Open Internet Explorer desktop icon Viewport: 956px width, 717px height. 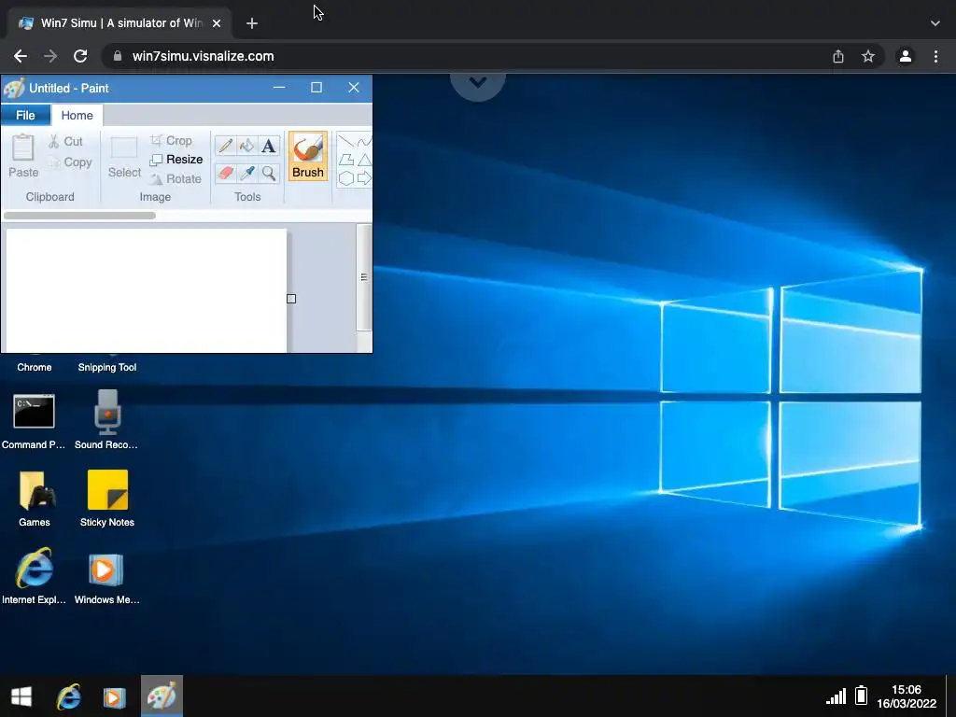point(35,576)
